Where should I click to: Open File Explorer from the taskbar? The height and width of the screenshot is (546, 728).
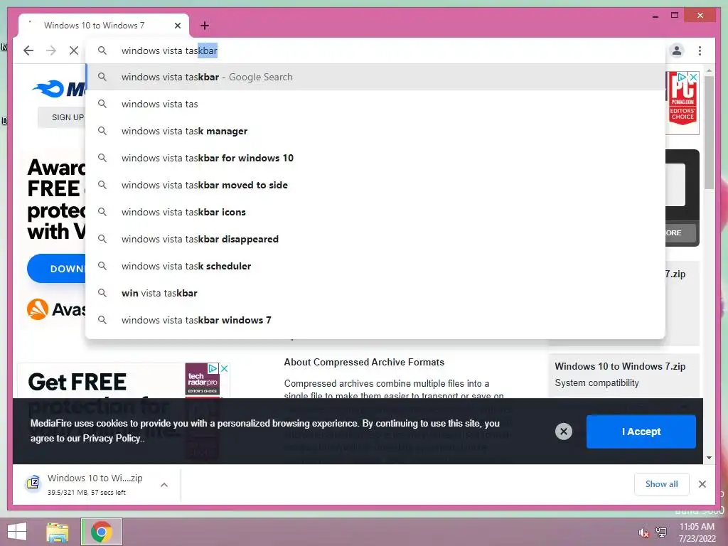[58, 532]
